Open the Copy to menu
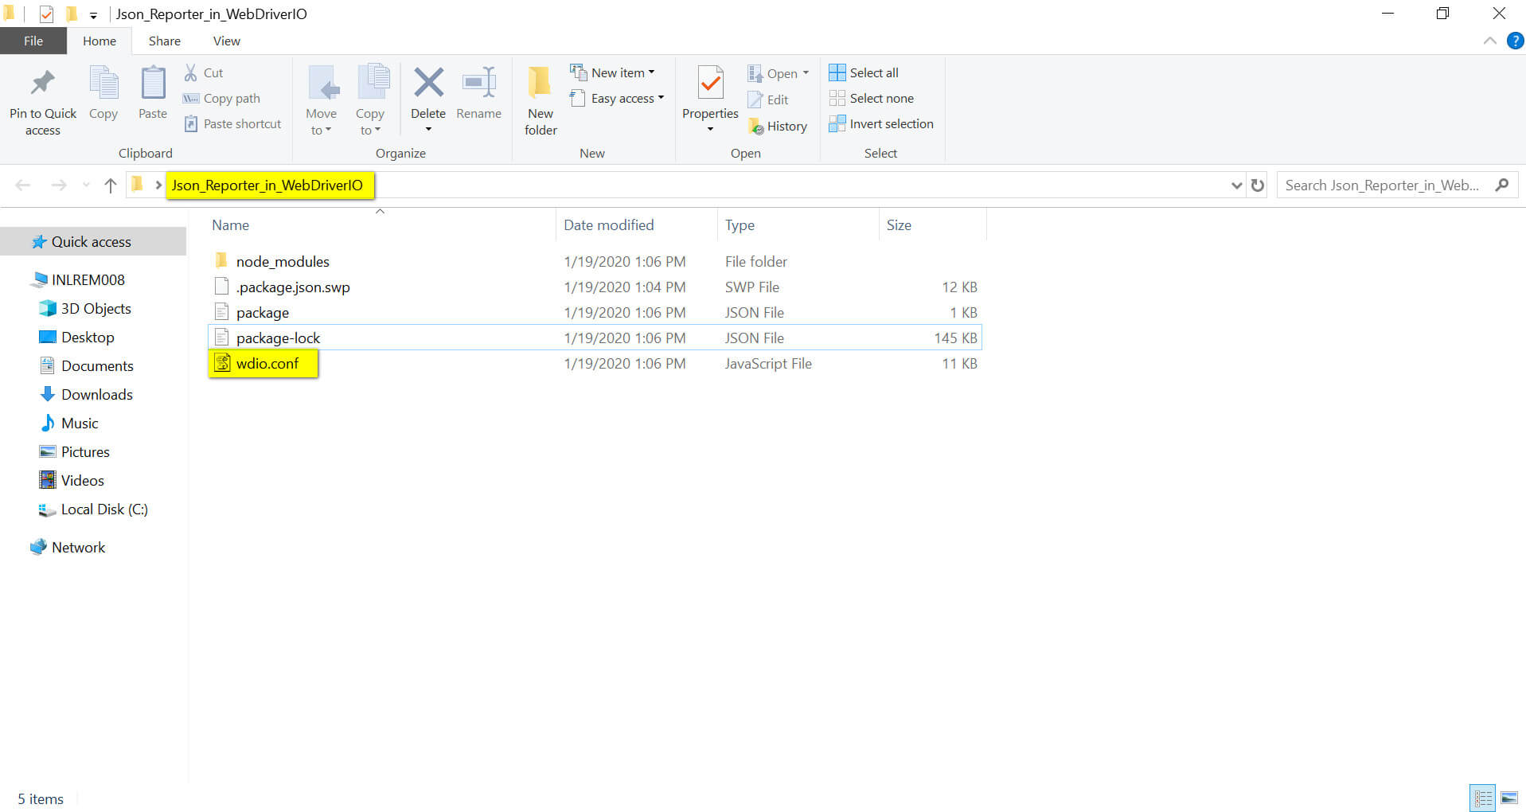 point(370,100)
